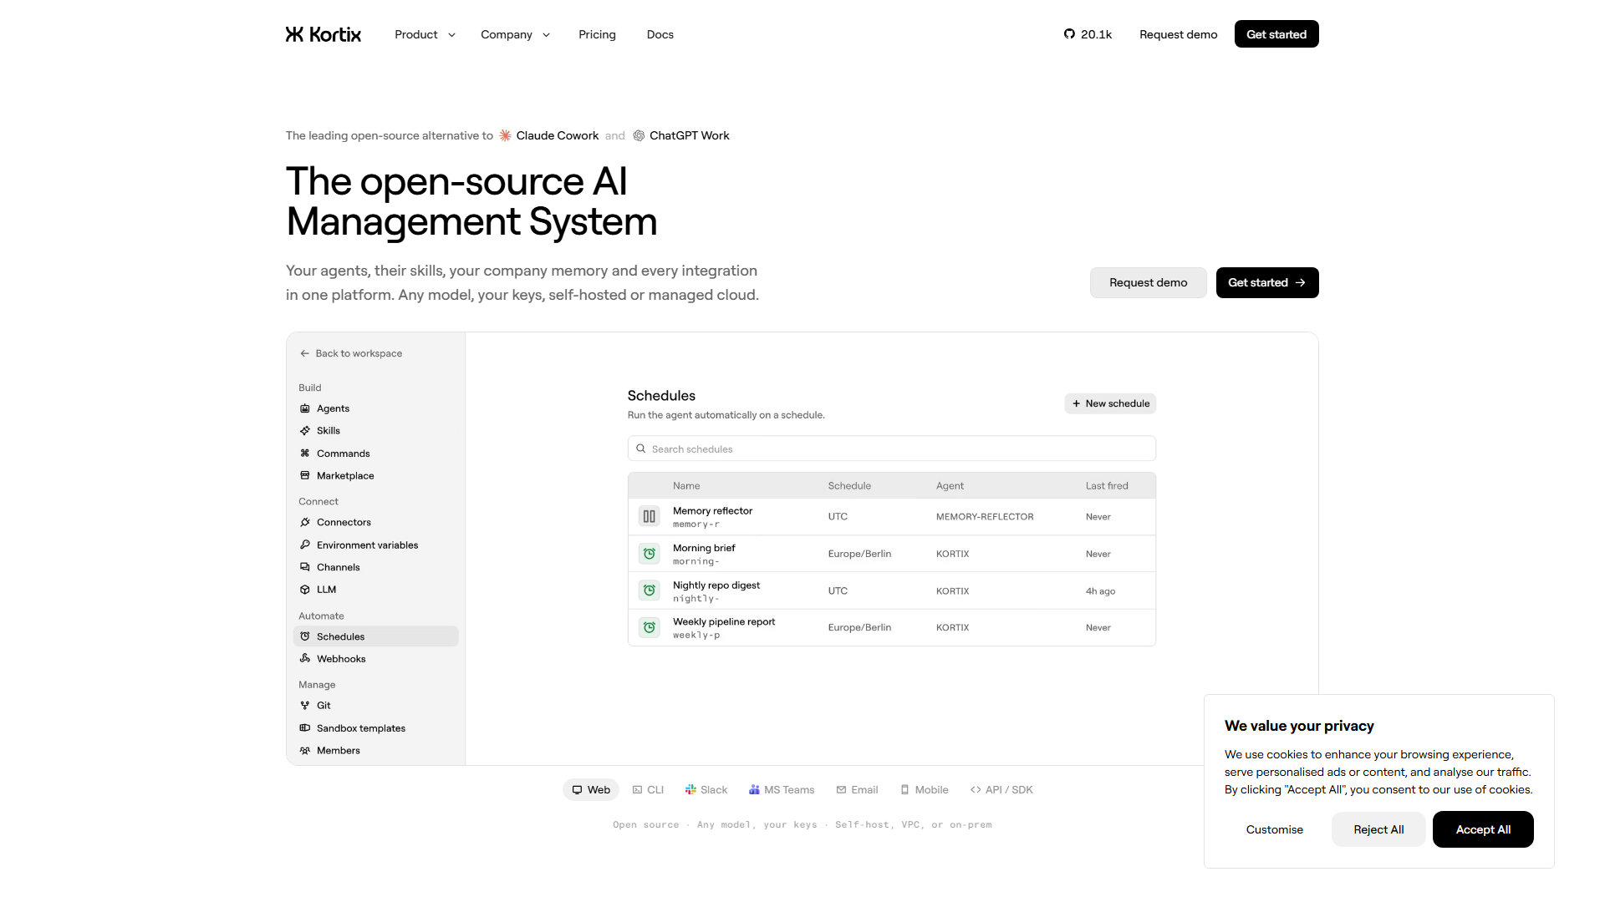1605x902 pixels.
Task: Switch to the API / SDK tab
Action: click(1001, 790)
